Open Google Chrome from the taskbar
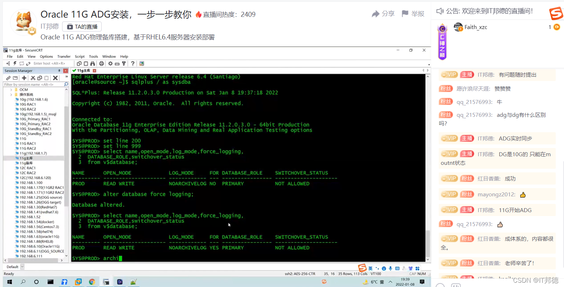 coord(92,282)
